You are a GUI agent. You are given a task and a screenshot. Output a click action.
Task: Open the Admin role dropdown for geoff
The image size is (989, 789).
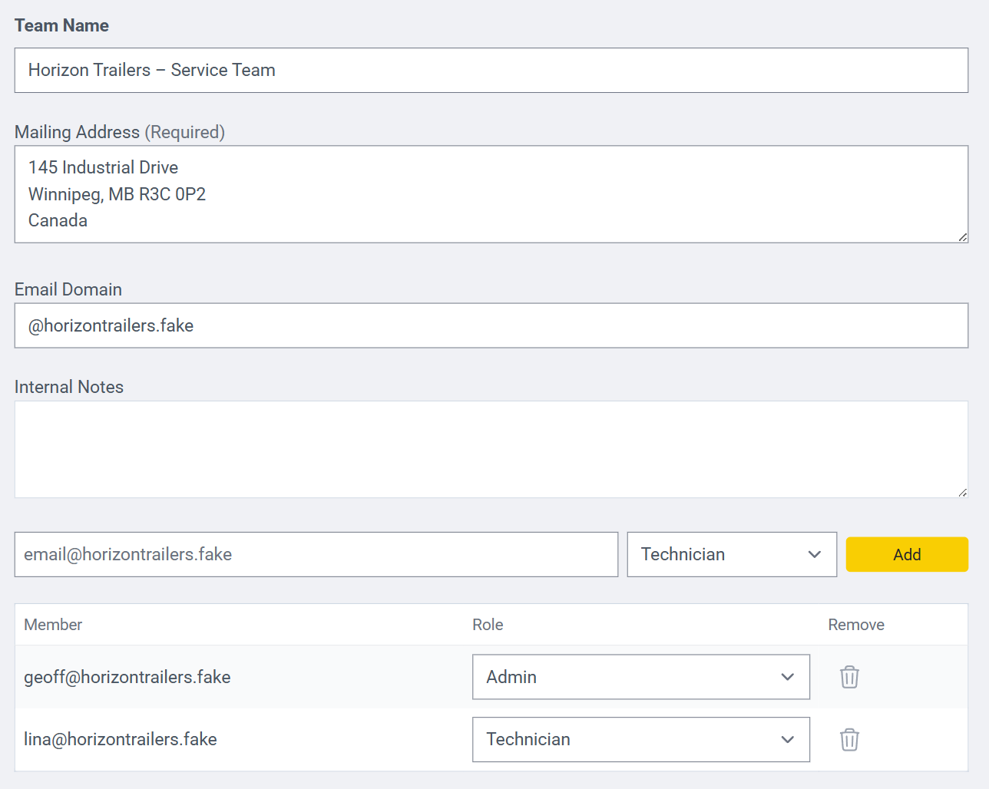[640, 677]
